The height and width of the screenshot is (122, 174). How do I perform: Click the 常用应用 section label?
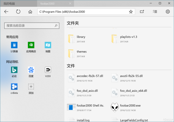pyautogui.click(x=12, y=37)
